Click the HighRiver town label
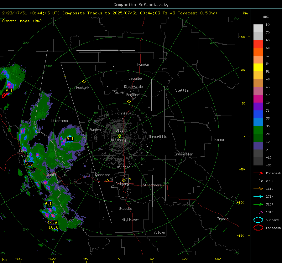The height and width of the screenshot is (263, 282). [130, 220]
